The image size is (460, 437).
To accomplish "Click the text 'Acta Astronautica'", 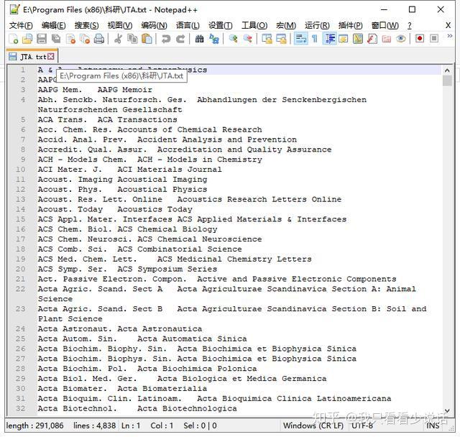I will coord(160,328).
